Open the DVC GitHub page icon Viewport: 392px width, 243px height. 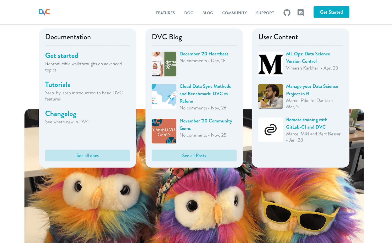coord(287,12)
